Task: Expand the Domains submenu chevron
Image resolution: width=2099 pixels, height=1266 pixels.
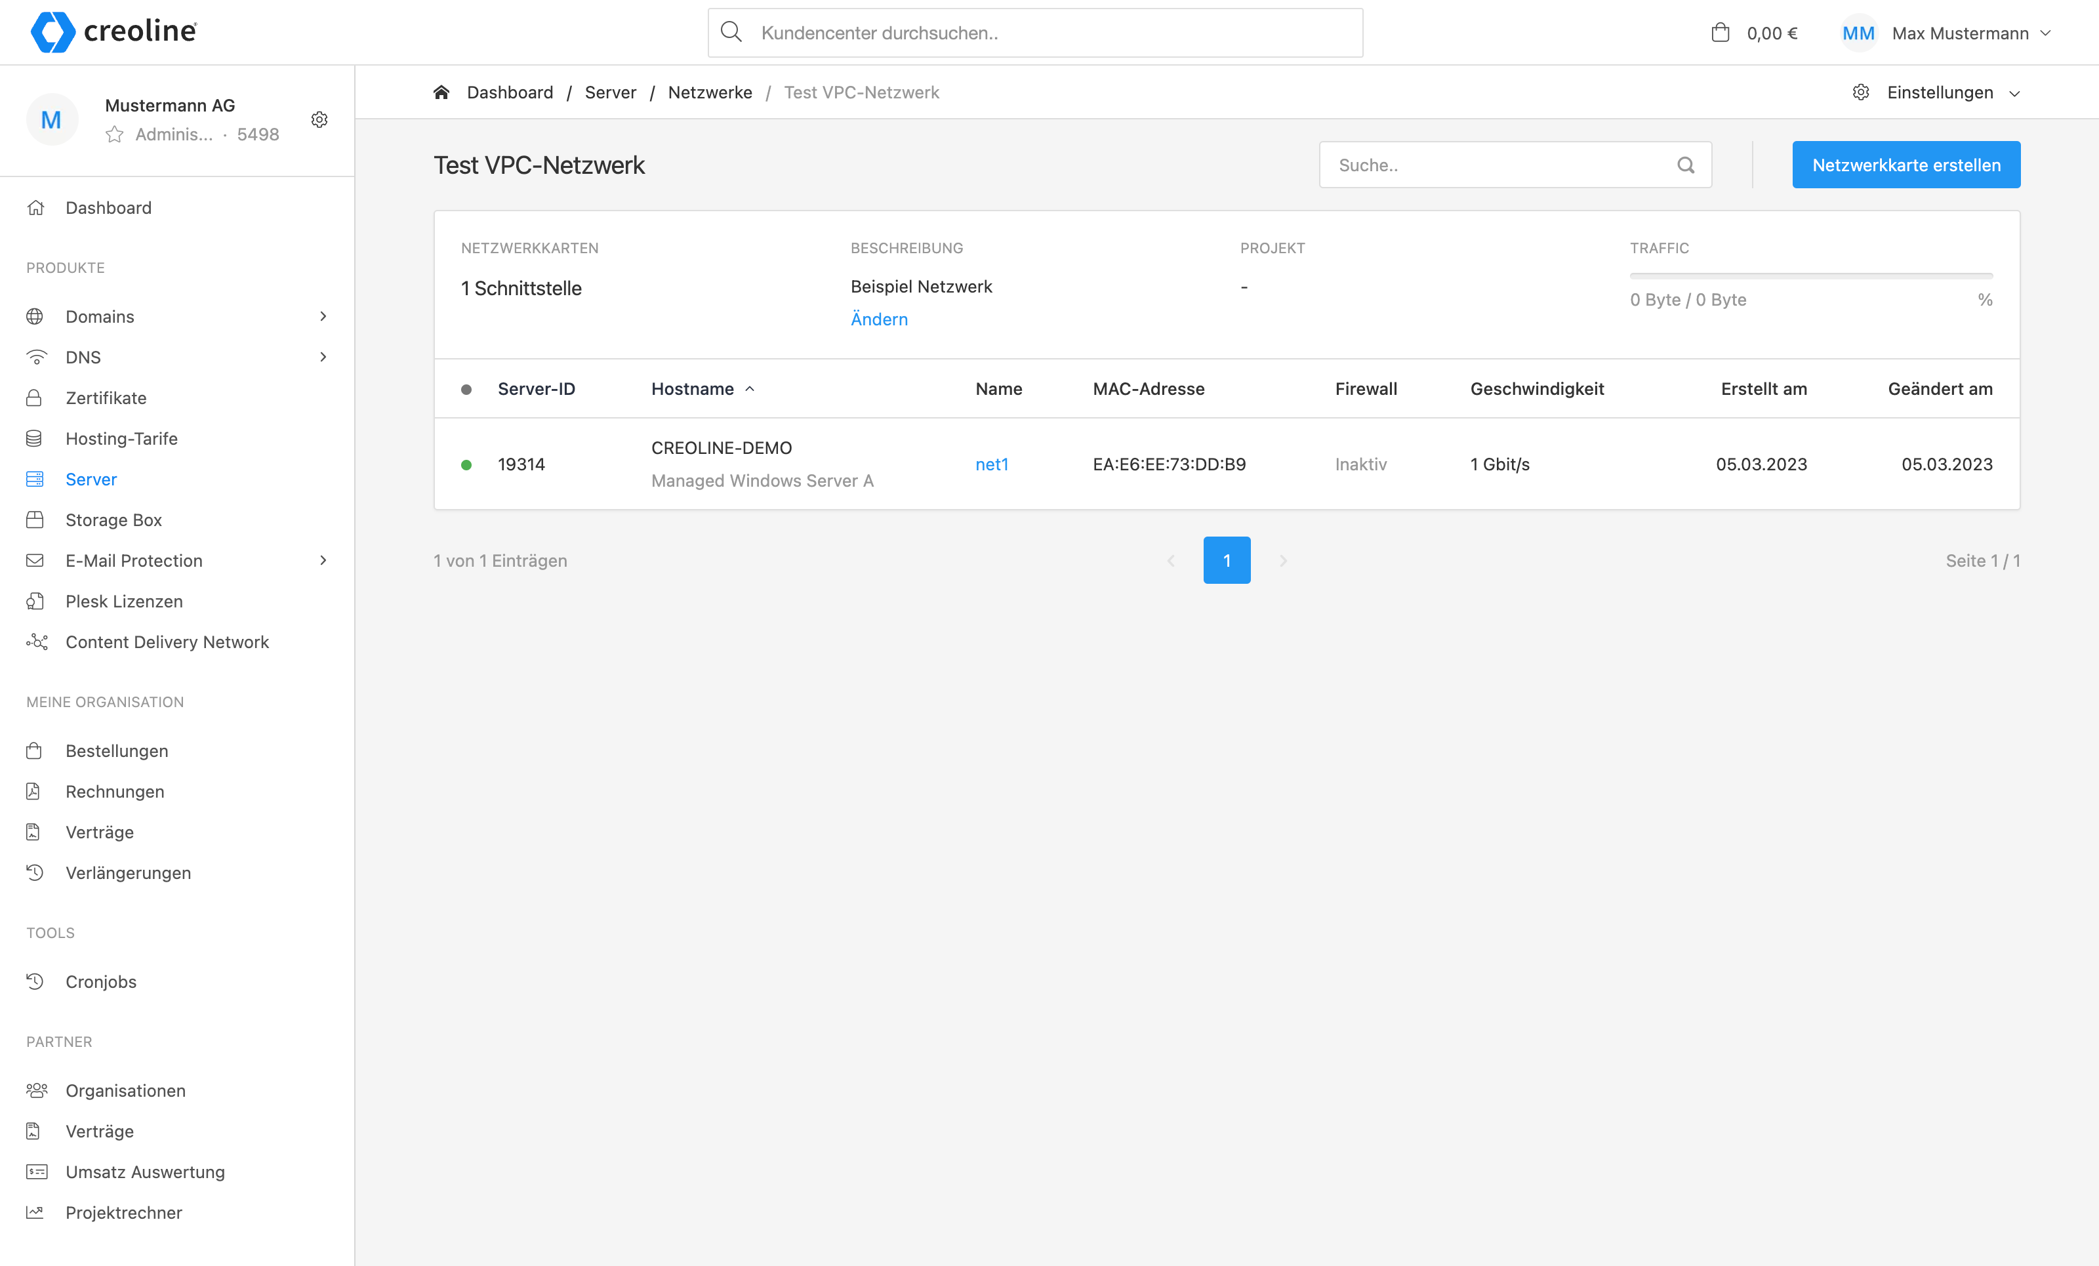Action: (323, 317)
